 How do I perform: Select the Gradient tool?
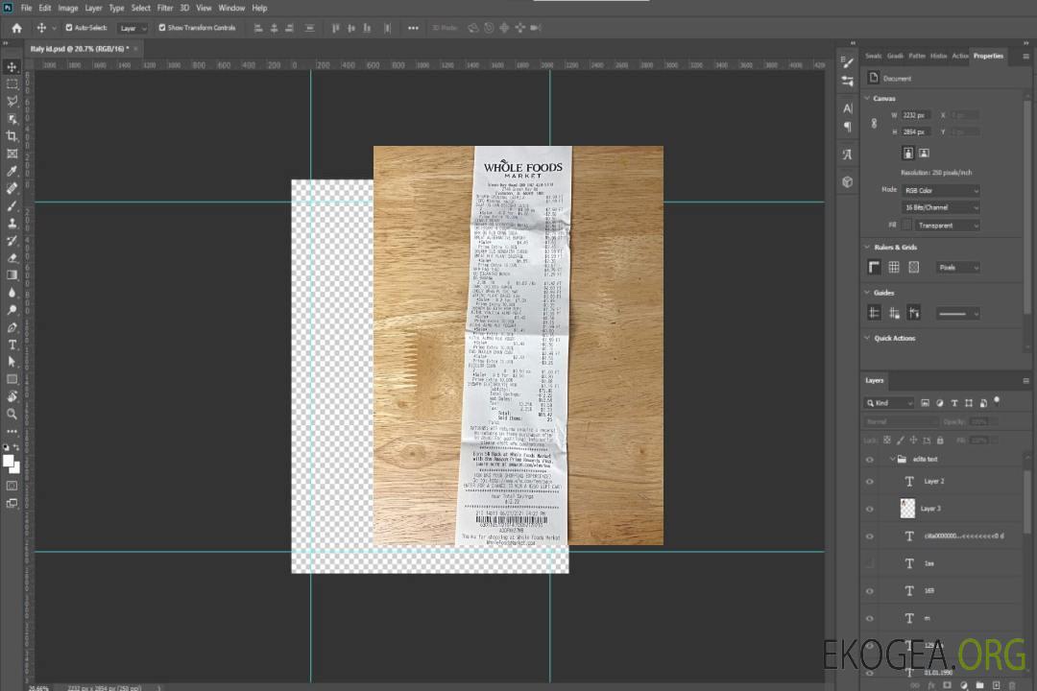[12, 274]
